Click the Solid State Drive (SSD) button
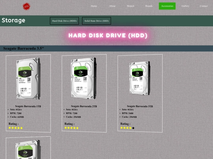 point(97,21)
